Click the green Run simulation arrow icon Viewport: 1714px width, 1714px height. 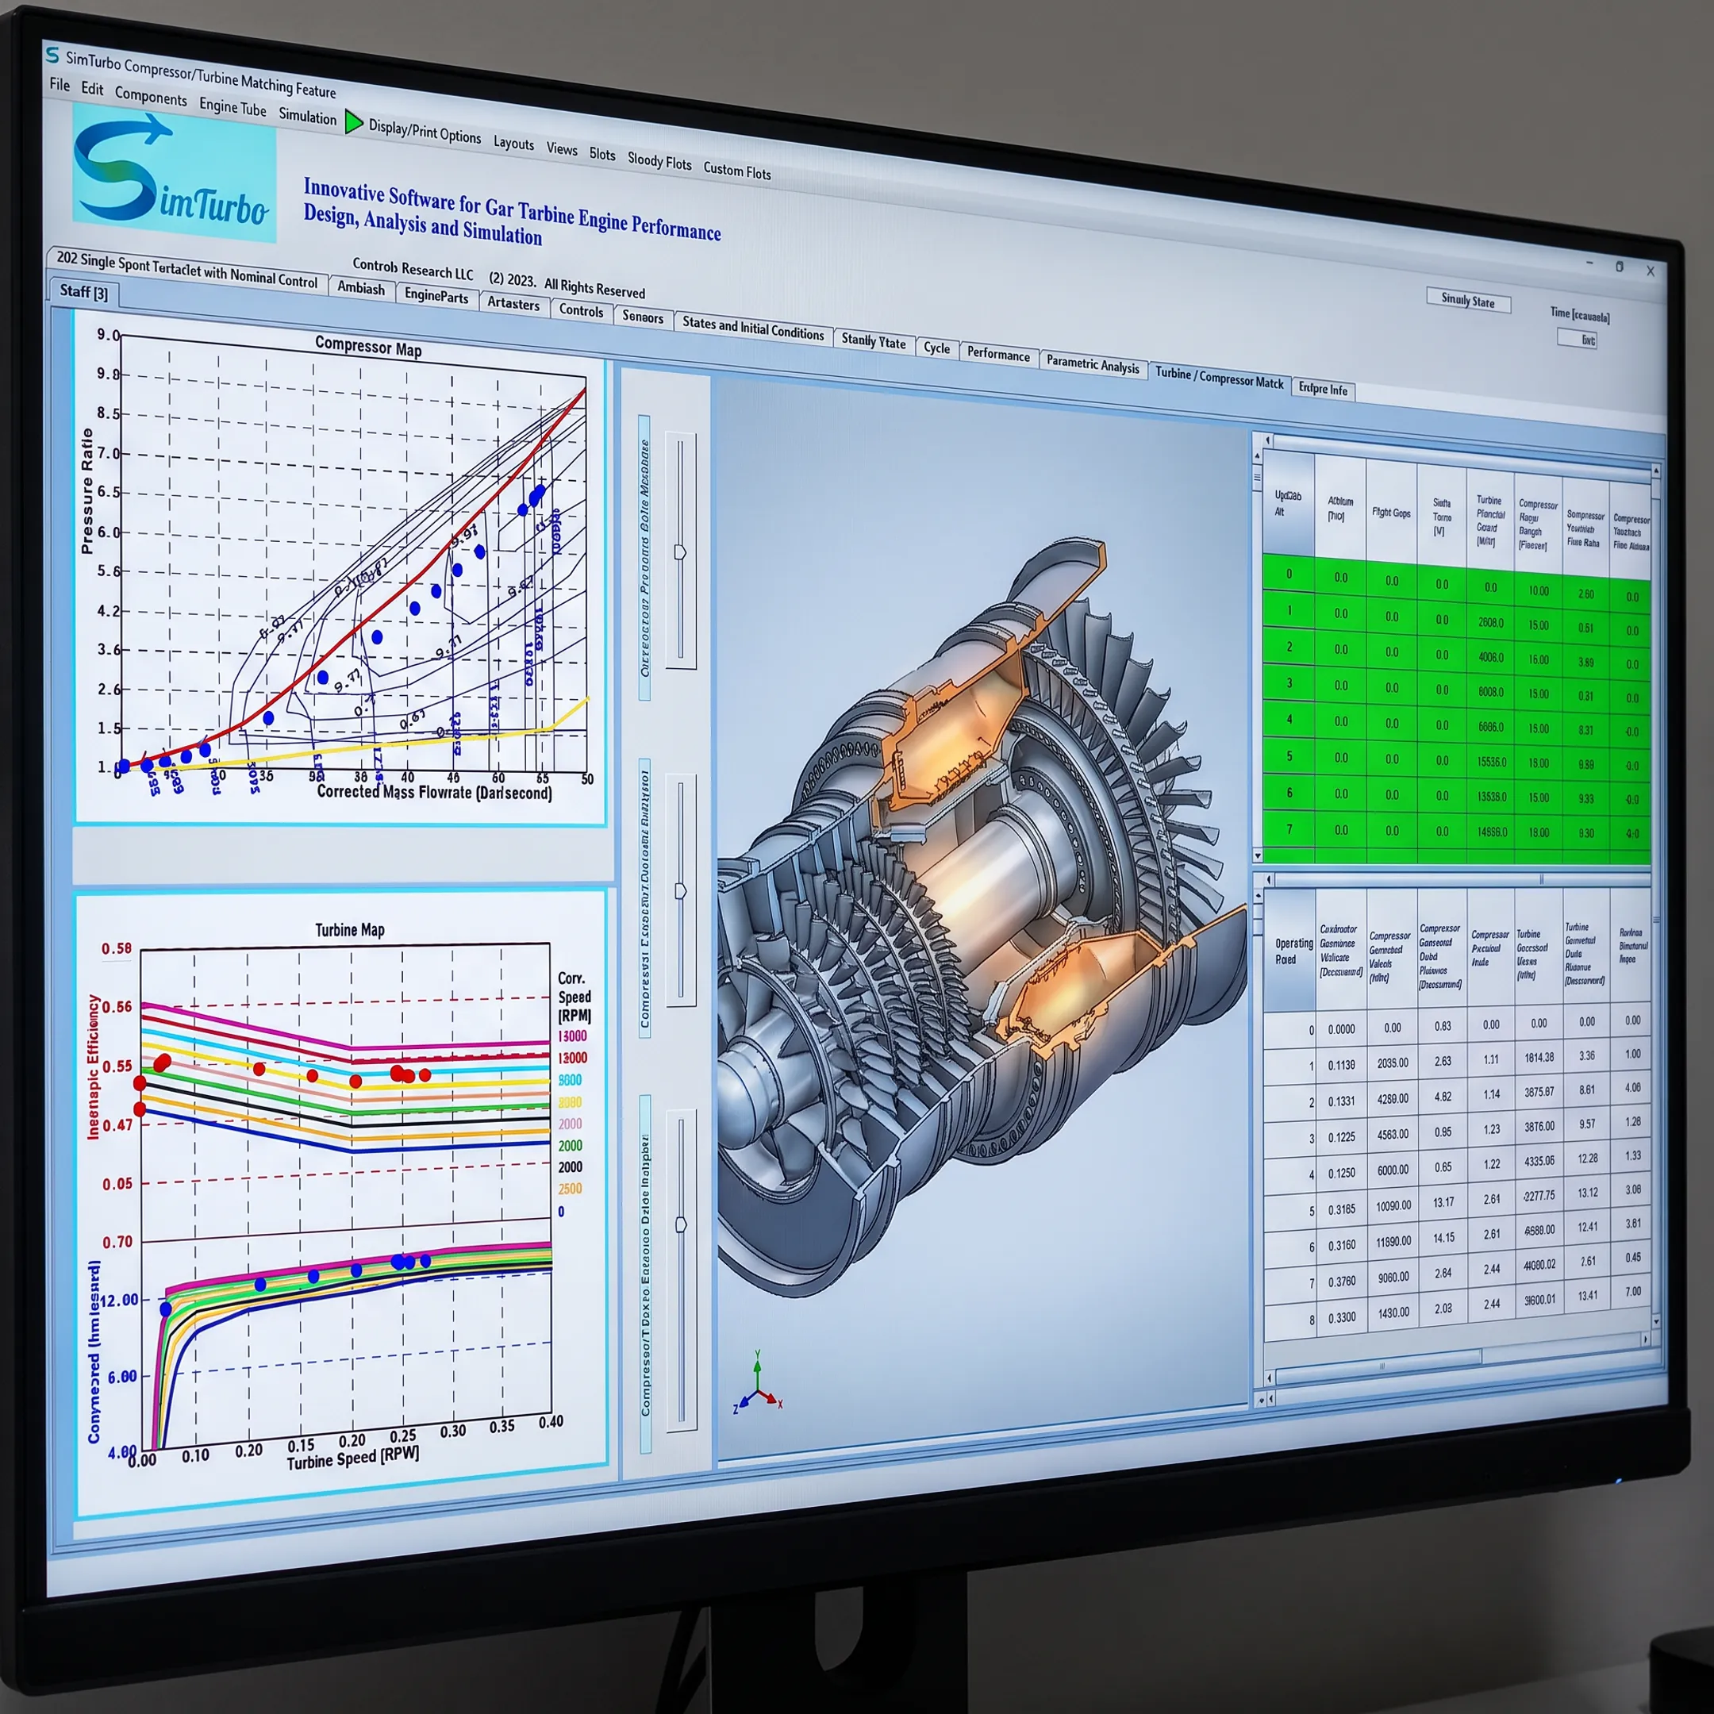[x=354, y=121]
